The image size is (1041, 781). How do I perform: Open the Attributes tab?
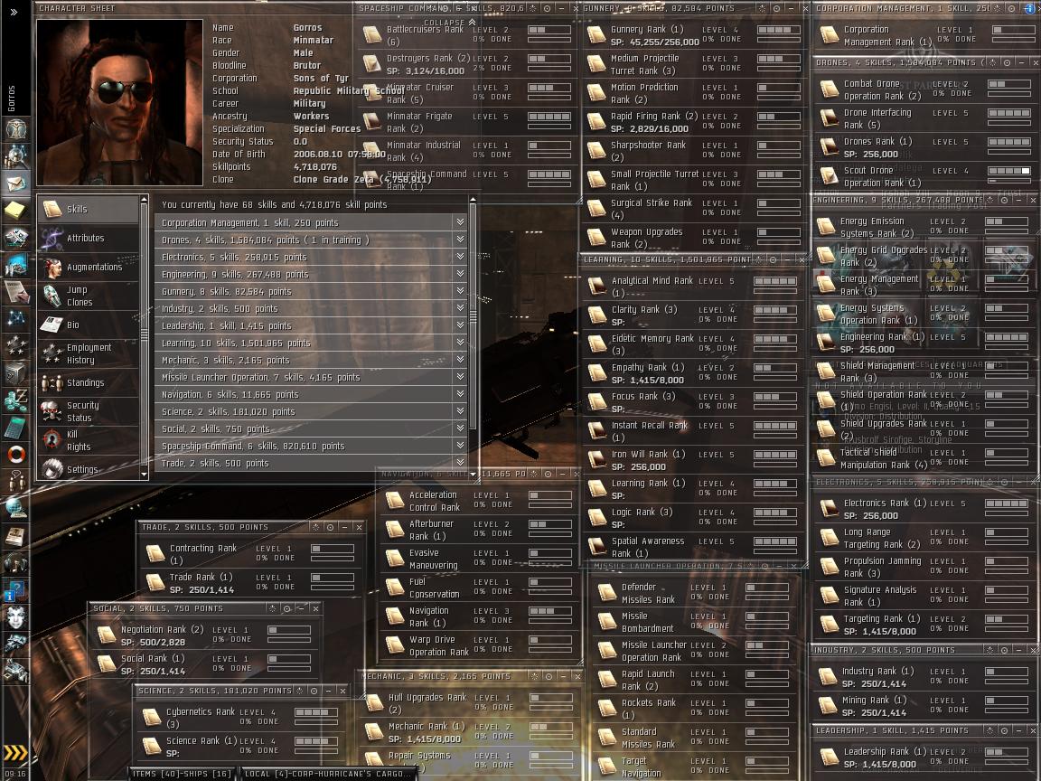89,238
